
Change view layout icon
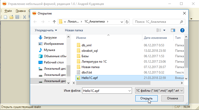pos(159,30)
